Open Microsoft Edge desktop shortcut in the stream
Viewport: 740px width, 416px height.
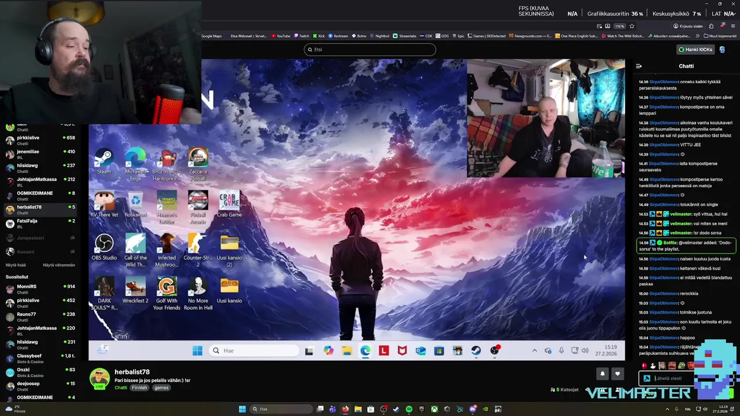135,164
